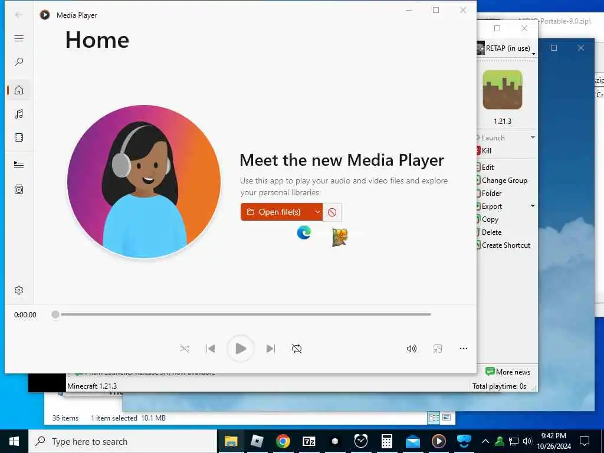Click 'Minecraft 1.21.3' status bar text
The image size is (604, 453).
click(92, 386)
